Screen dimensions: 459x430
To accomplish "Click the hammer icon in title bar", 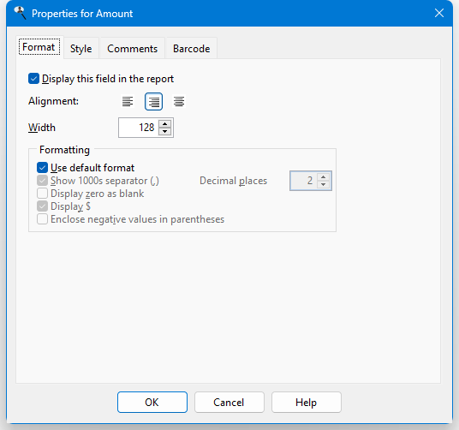I will click(21, 13).
